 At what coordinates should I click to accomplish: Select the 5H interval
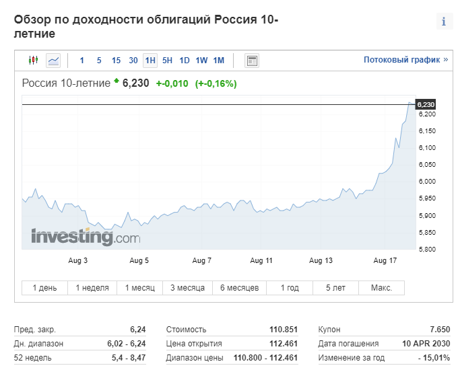(x=167, y=61)
